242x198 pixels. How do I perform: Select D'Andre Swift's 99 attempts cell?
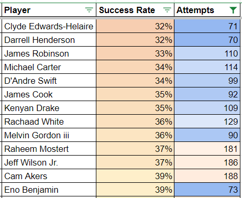[207, 81]
